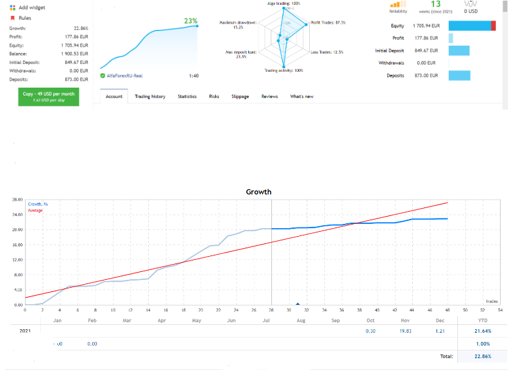Click the Add widget icon
The width and height of the screenshot is (525, 376).
pyautogui.click(x=13, y=8)
